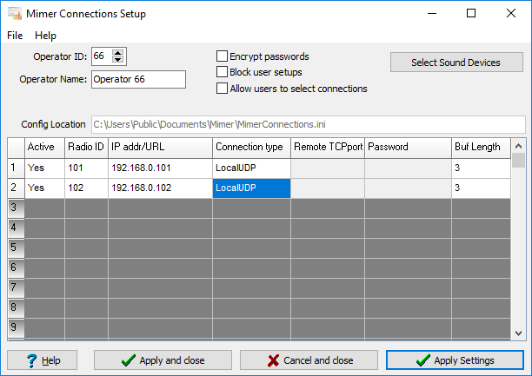
Task: Click green checkmark on Apply Settings
Action: coord(423,360)
